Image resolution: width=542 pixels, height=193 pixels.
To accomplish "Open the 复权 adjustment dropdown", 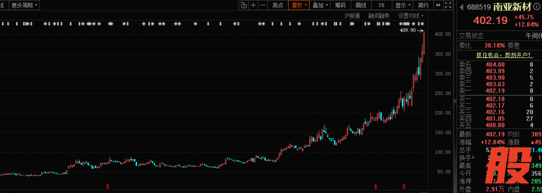I will click(299, 5).
